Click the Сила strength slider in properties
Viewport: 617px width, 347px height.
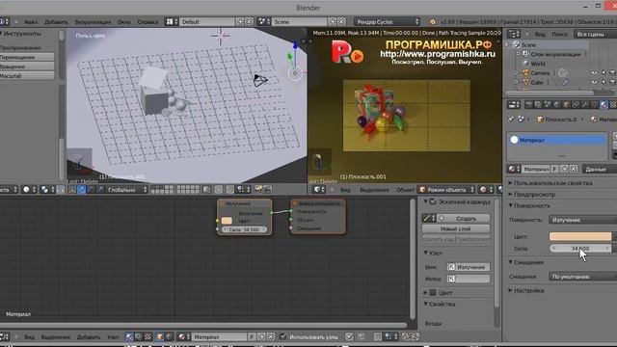580,249
